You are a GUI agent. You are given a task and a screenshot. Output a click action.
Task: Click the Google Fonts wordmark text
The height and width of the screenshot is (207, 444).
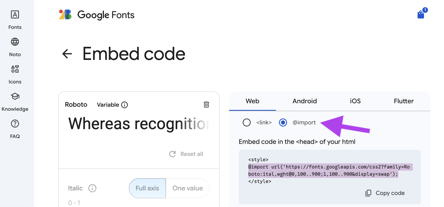coord(106,15)
